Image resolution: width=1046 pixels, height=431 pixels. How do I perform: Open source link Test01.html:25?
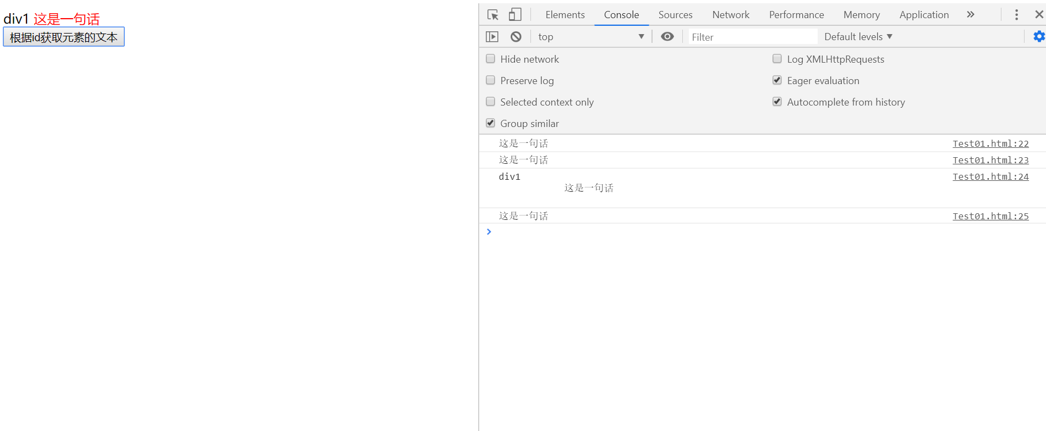990,216
